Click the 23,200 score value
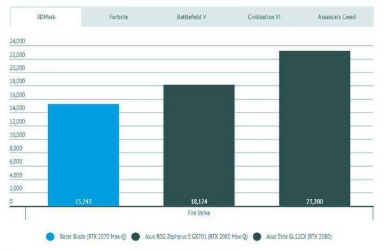This screenshot has width=383, height=250. pos(315,202)
